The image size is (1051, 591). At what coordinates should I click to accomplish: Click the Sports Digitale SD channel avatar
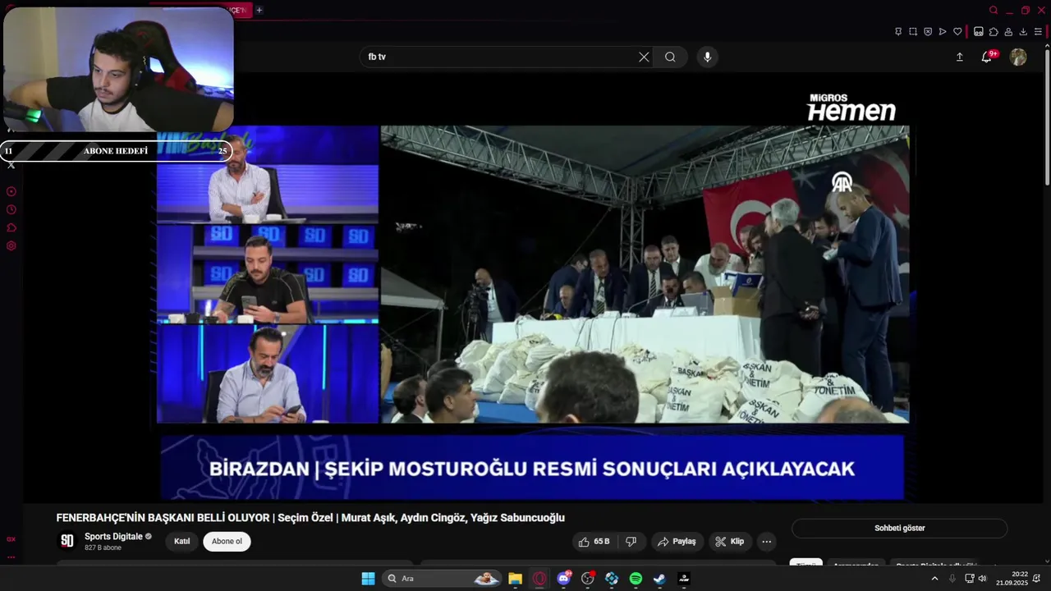point(67,542)
